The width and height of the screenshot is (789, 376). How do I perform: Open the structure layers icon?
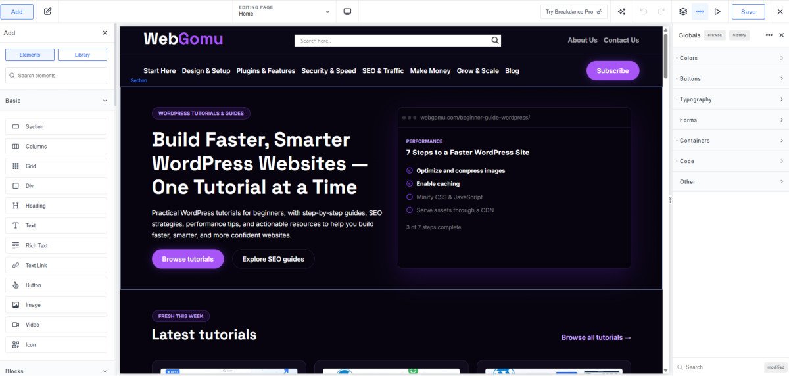[x=683, y=11]
